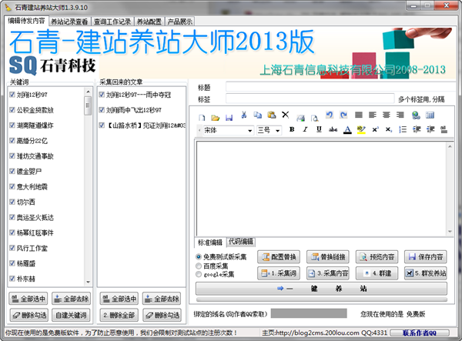Start 一键养站 with the wide button
The width and height of the screenshot is (462, 341).
tap(321, 289)
